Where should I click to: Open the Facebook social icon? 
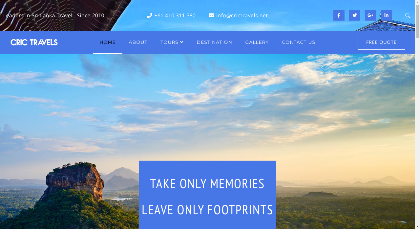coord(339,15)
